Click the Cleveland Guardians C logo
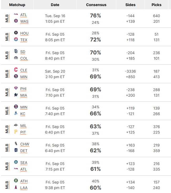Image resolution: width=171 pixels, height=193 pixels. click(16, 69)
